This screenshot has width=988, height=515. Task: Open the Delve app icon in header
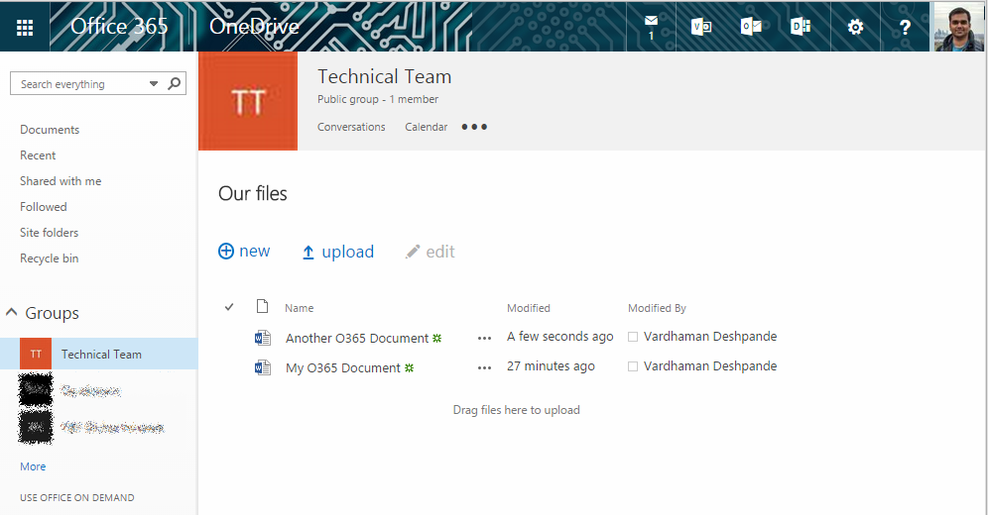pyautogui.click(x=801, y=27)
